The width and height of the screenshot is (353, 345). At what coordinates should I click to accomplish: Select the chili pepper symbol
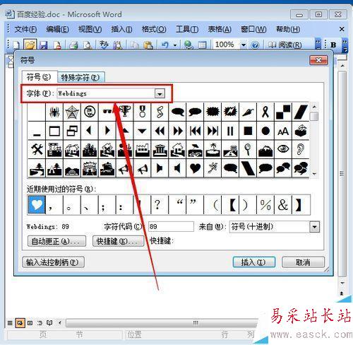click(x=248, y=112)
